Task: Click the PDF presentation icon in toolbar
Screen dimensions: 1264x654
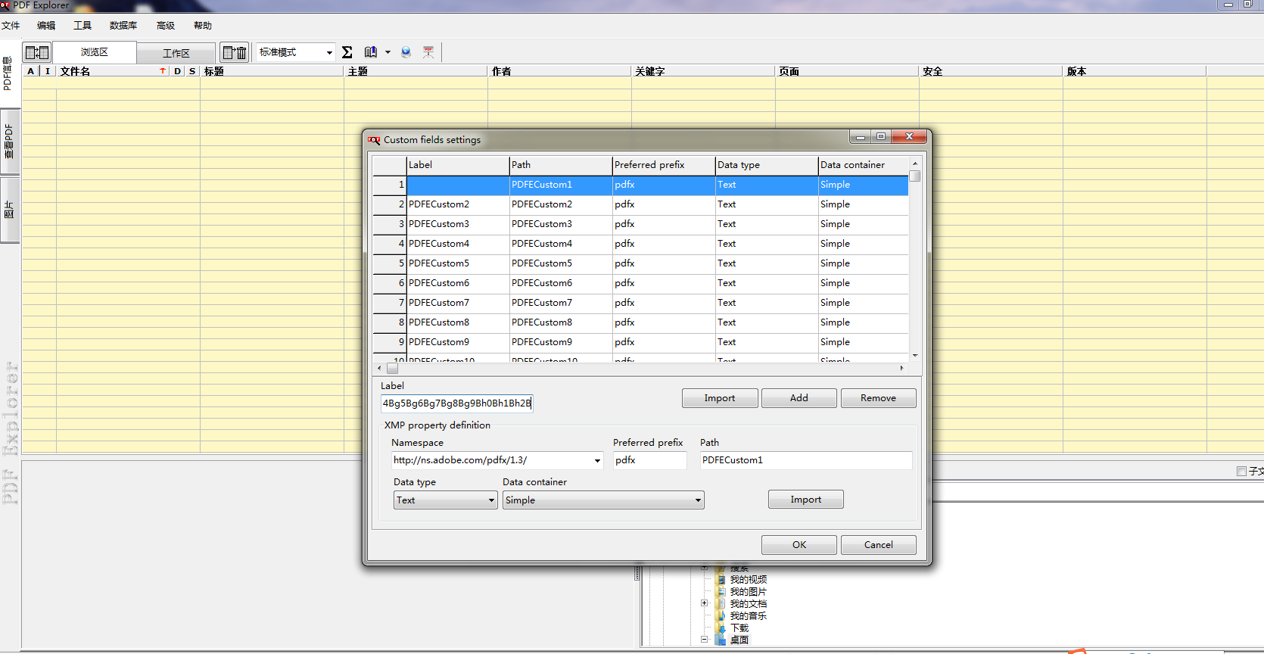Action: [x=428, y=52]
